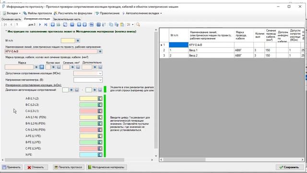
Task: Open the small dropdown arrow before the magnifier
Action: [x=133, y=25]
